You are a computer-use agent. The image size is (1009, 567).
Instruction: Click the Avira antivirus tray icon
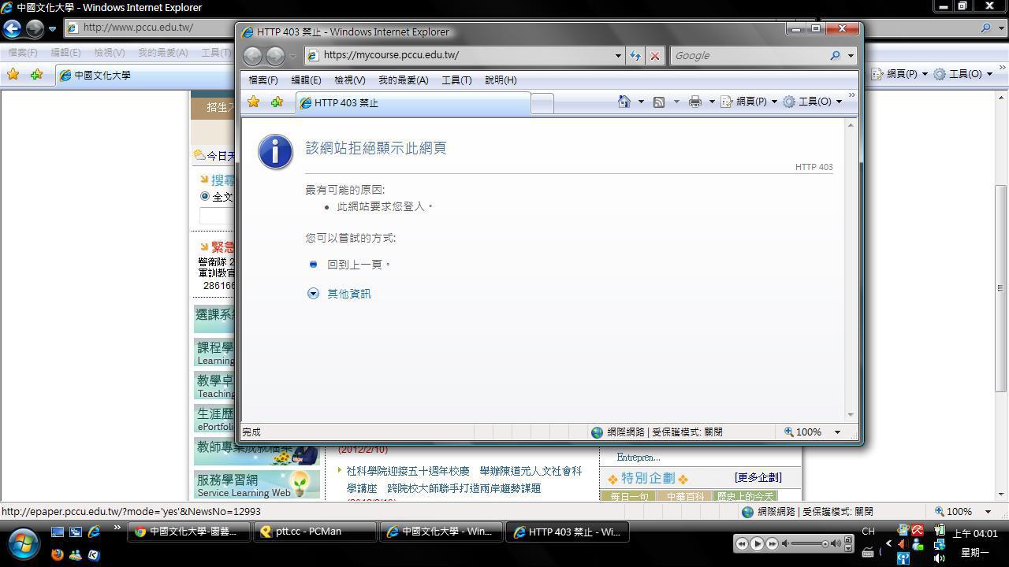[918, 531]
